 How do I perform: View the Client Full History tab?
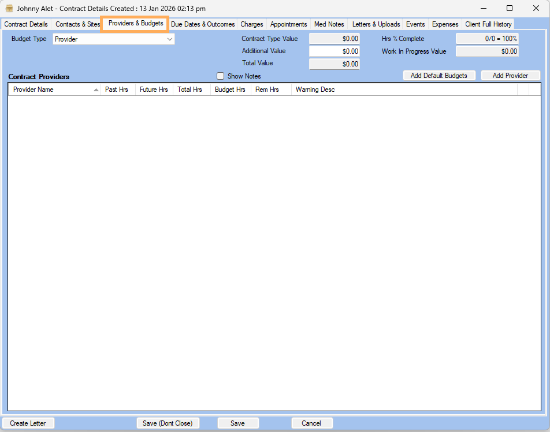[x=488, y=24]
